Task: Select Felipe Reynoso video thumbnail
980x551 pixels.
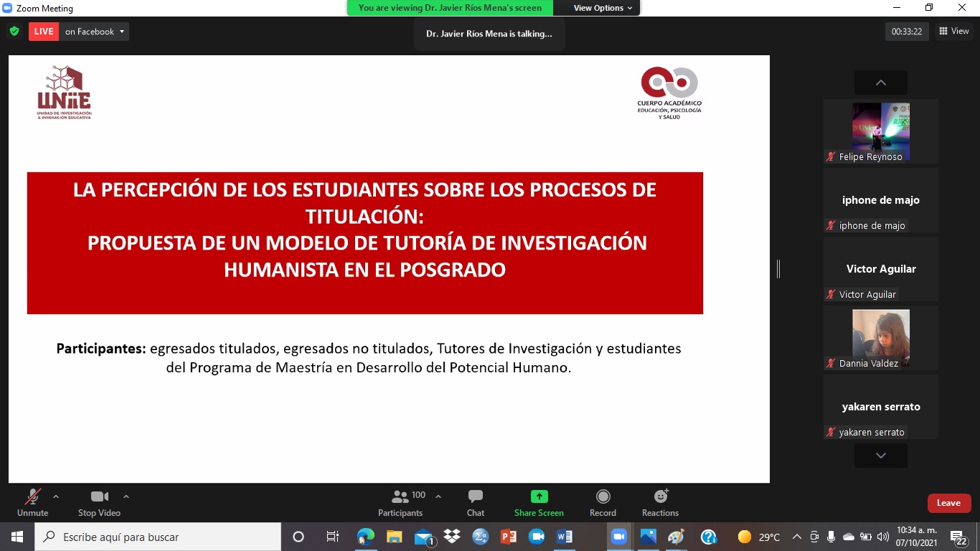Action: [x=881, y=131]
